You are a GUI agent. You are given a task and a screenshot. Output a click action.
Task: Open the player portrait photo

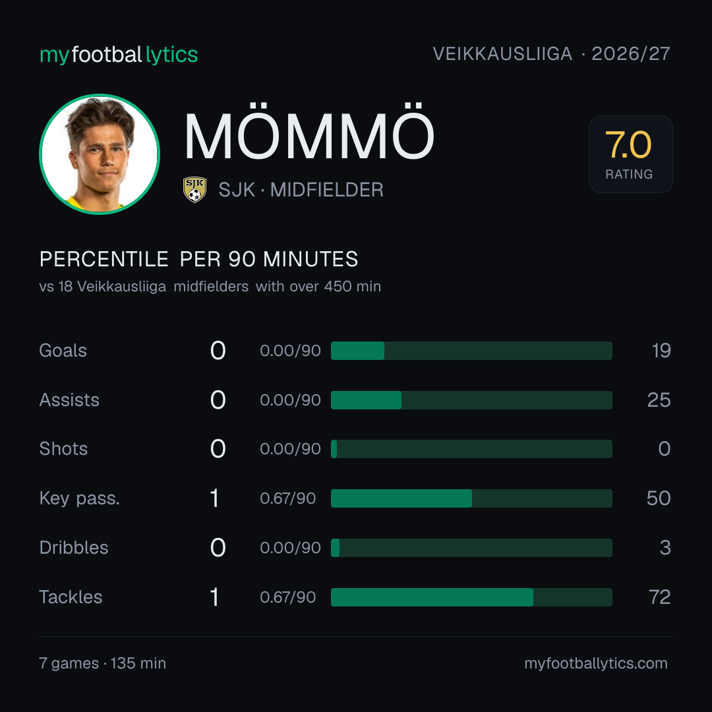100,154
